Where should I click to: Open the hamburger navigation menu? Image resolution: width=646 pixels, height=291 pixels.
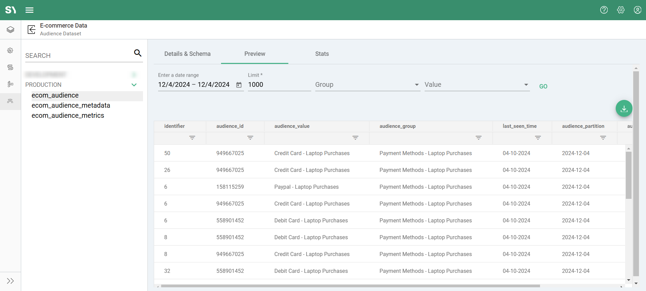(x=30, y=10)
